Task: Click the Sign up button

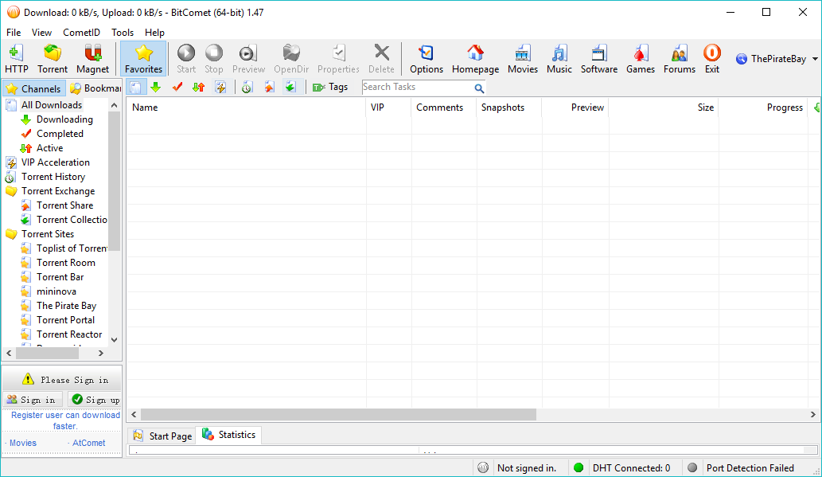Action: [95, 400]
